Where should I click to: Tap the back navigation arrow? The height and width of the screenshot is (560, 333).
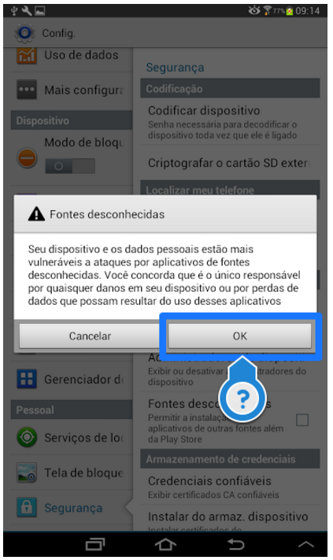(236, 544)
